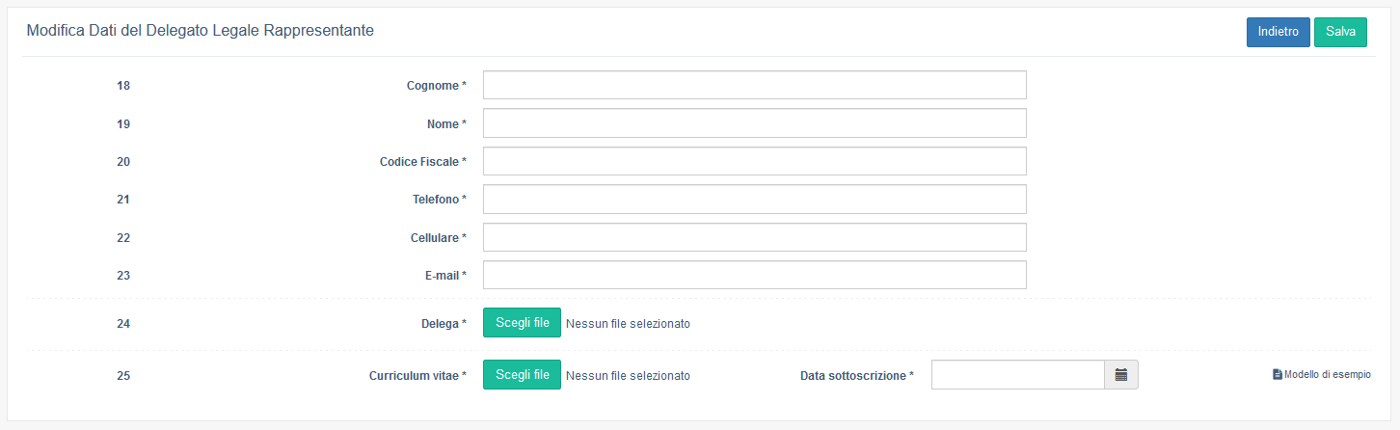Click the Delega field label
Screen dimensions: 1400x430
437,324
